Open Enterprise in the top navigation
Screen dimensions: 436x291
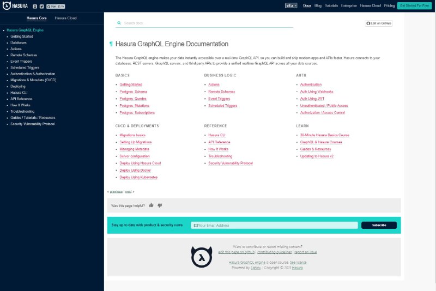click(349, 5)
